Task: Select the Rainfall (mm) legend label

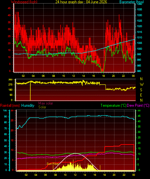Action: [10, 105]
